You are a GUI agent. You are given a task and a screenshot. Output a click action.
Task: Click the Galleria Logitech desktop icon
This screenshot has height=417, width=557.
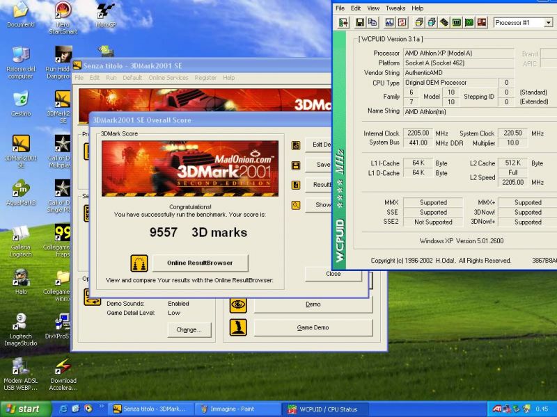click(x=21, y=241)
